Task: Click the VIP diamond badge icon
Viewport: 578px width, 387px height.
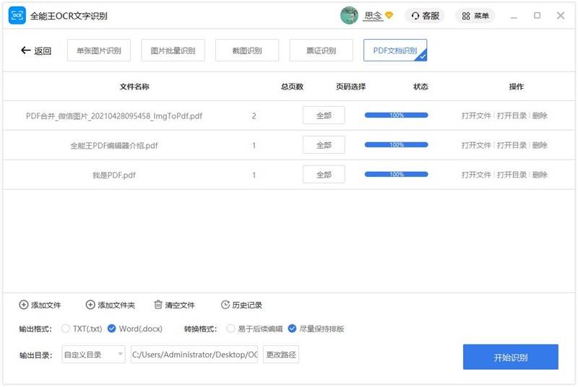Action: point(389,15)
